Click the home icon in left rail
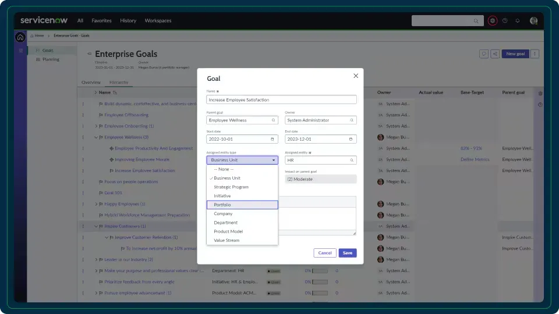559x314 pixels. click(x=20, y=37)
